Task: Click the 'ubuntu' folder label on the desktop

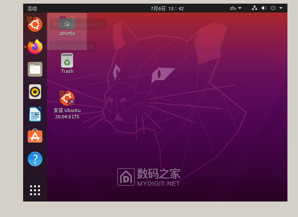Action: 67,33
